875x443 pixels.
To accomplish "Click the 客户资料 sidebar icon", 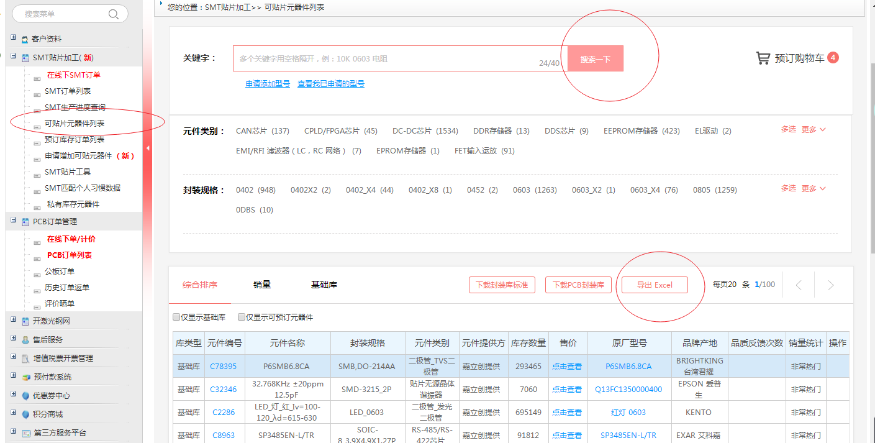I will click(25, 39).
